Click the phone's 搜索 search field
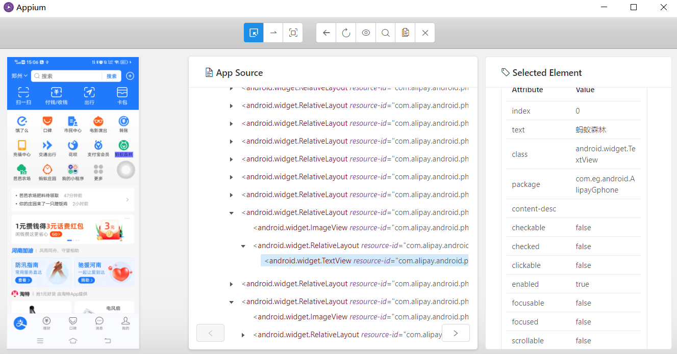The image size is (677, 354). point(67,76)
